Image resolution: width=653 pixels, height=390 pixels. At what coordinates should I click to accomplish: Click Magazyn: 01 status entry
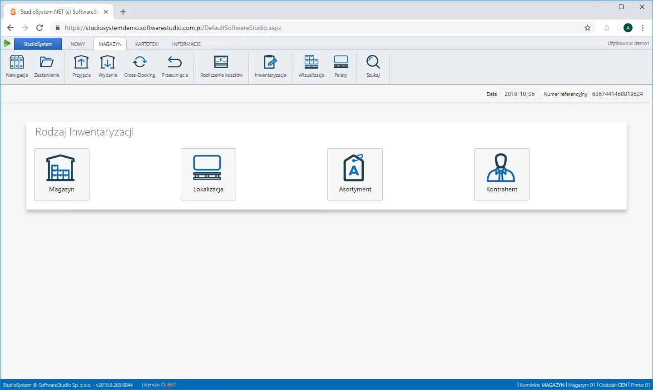point(582,385)
